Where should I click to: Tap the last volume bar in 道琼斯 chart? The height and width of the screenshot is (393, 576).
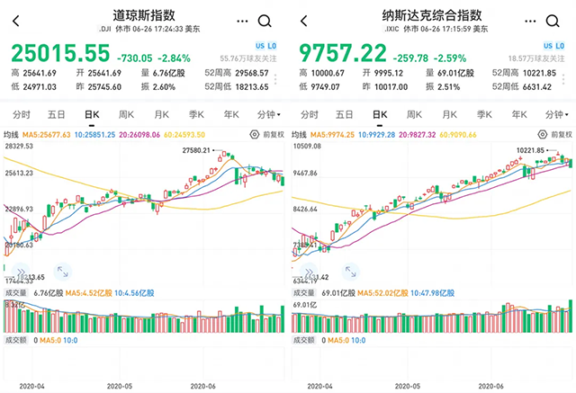283,319
